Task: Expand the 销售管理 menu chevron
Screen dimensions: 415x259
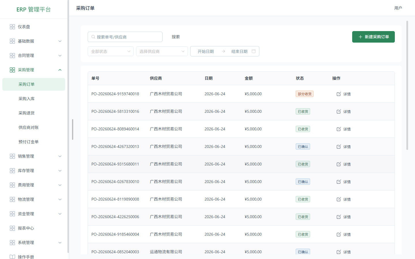Action: point(60,156)
